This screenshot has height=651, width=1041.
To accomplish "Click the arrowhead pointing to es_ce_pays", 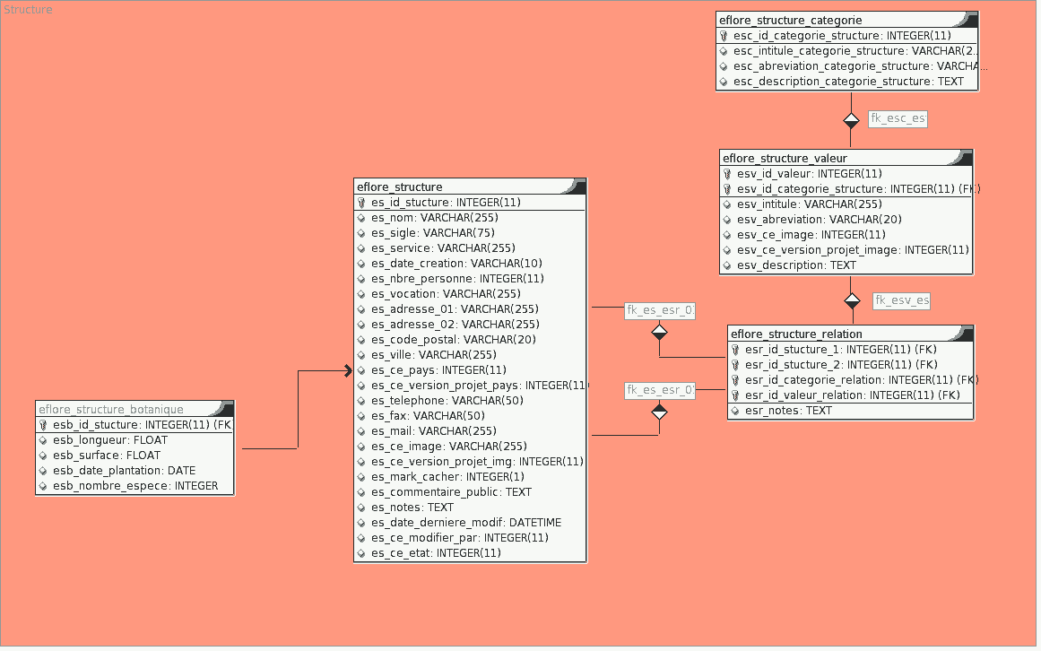I will [x=348, y=370].
